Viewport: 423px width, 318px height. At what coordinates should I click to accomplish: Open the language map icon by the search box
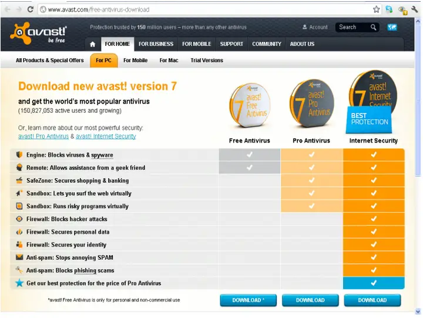[x=392, y=27]
